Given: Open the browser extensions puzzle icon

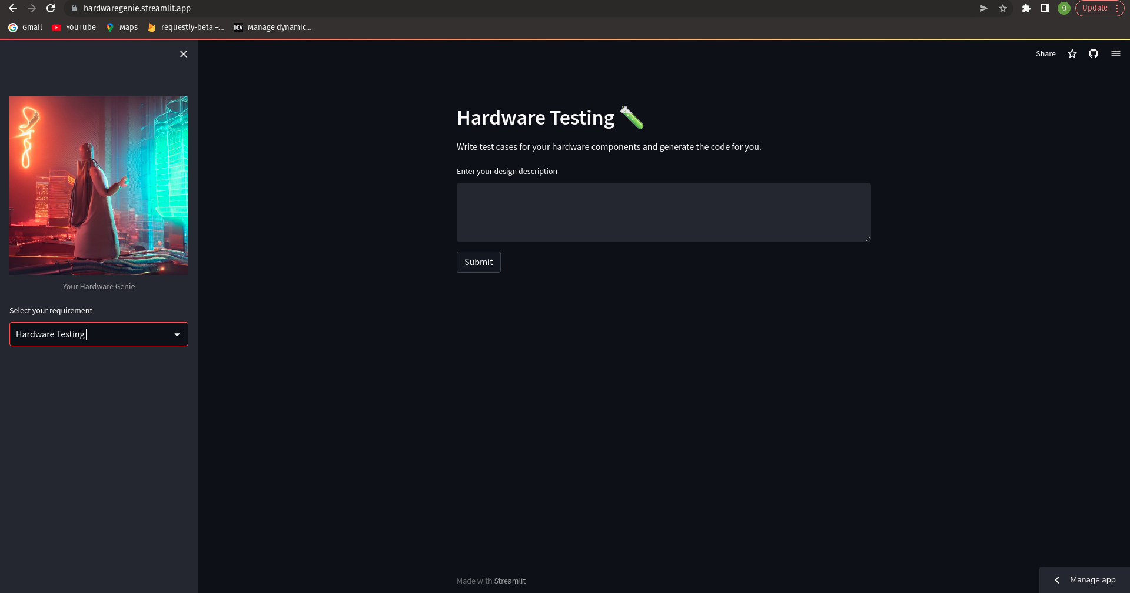Looking at the screenshot, I should point(1026,8).
